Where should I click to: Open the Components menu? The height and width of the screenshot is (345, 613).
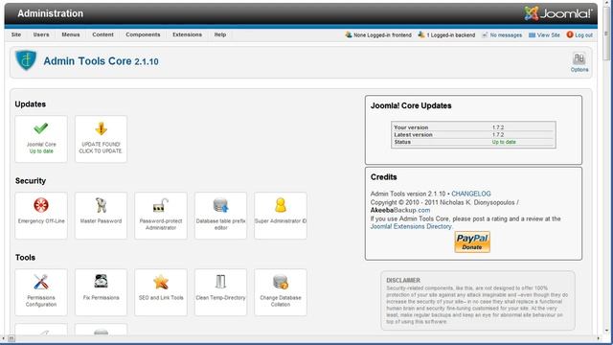tap(143, 34)
